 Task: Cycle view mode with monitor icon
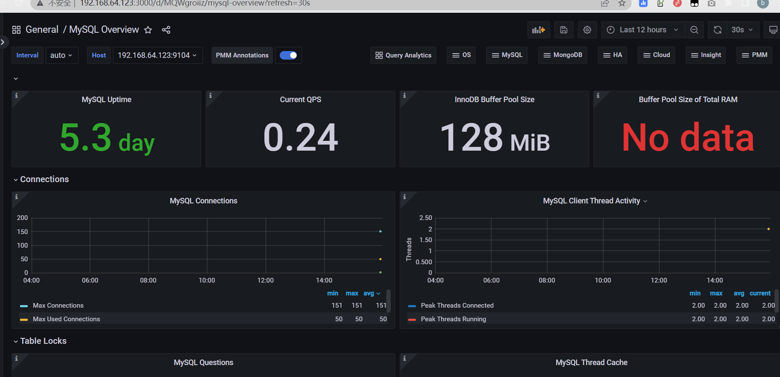773,30
